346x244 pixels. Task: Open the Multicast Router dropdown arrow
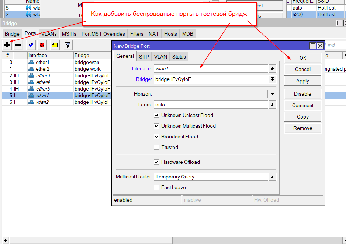click(273, 177)
